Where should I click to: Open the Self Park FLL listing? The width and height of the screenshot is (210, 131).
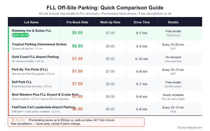22,82
